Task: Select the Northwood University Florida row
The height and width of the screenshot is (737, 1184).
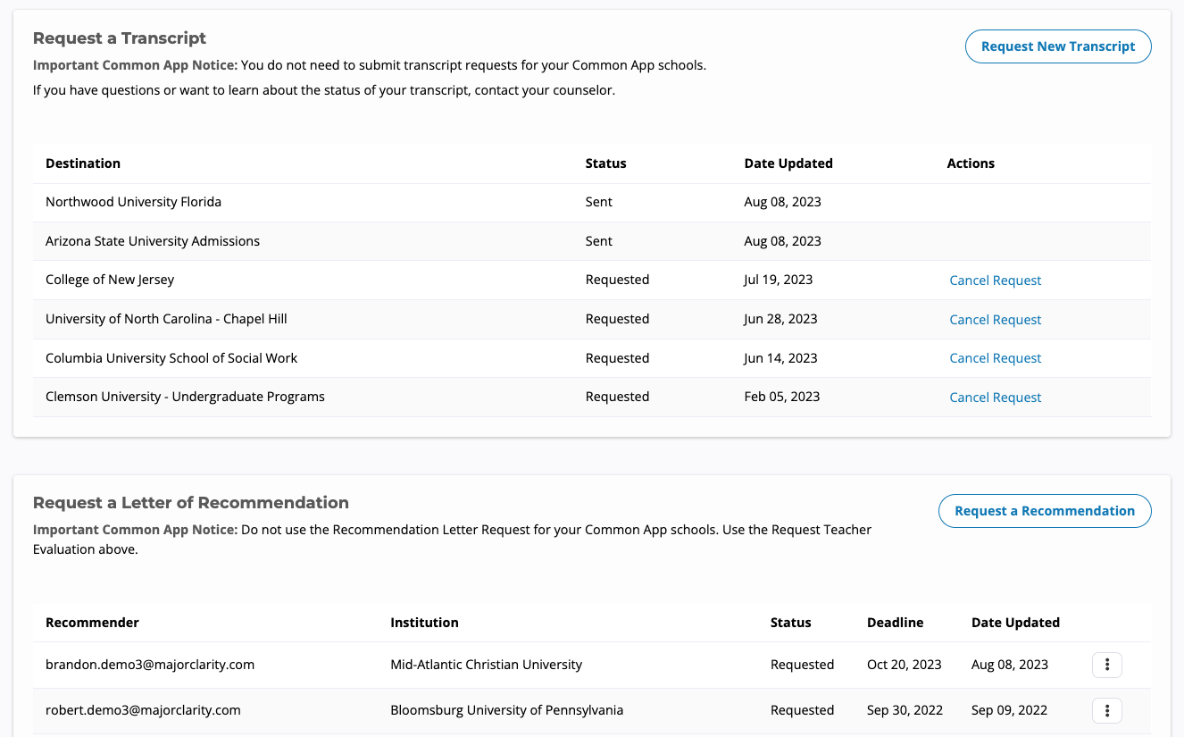Action: click(133, 202)
